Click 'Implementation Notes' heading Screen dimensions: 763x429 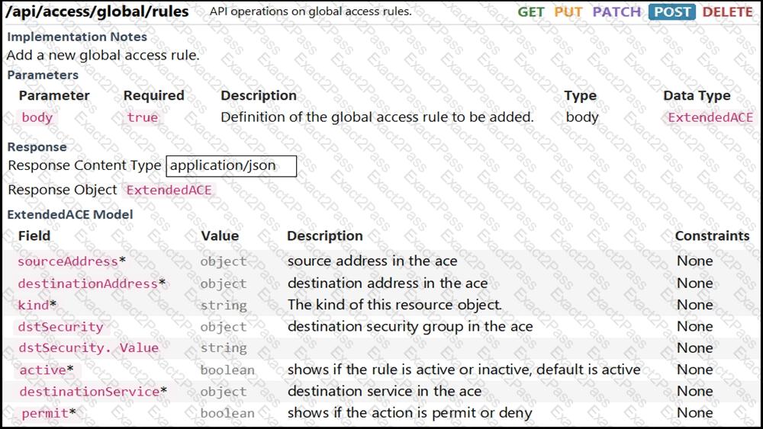pyautogui.click(x=77, y=37)
